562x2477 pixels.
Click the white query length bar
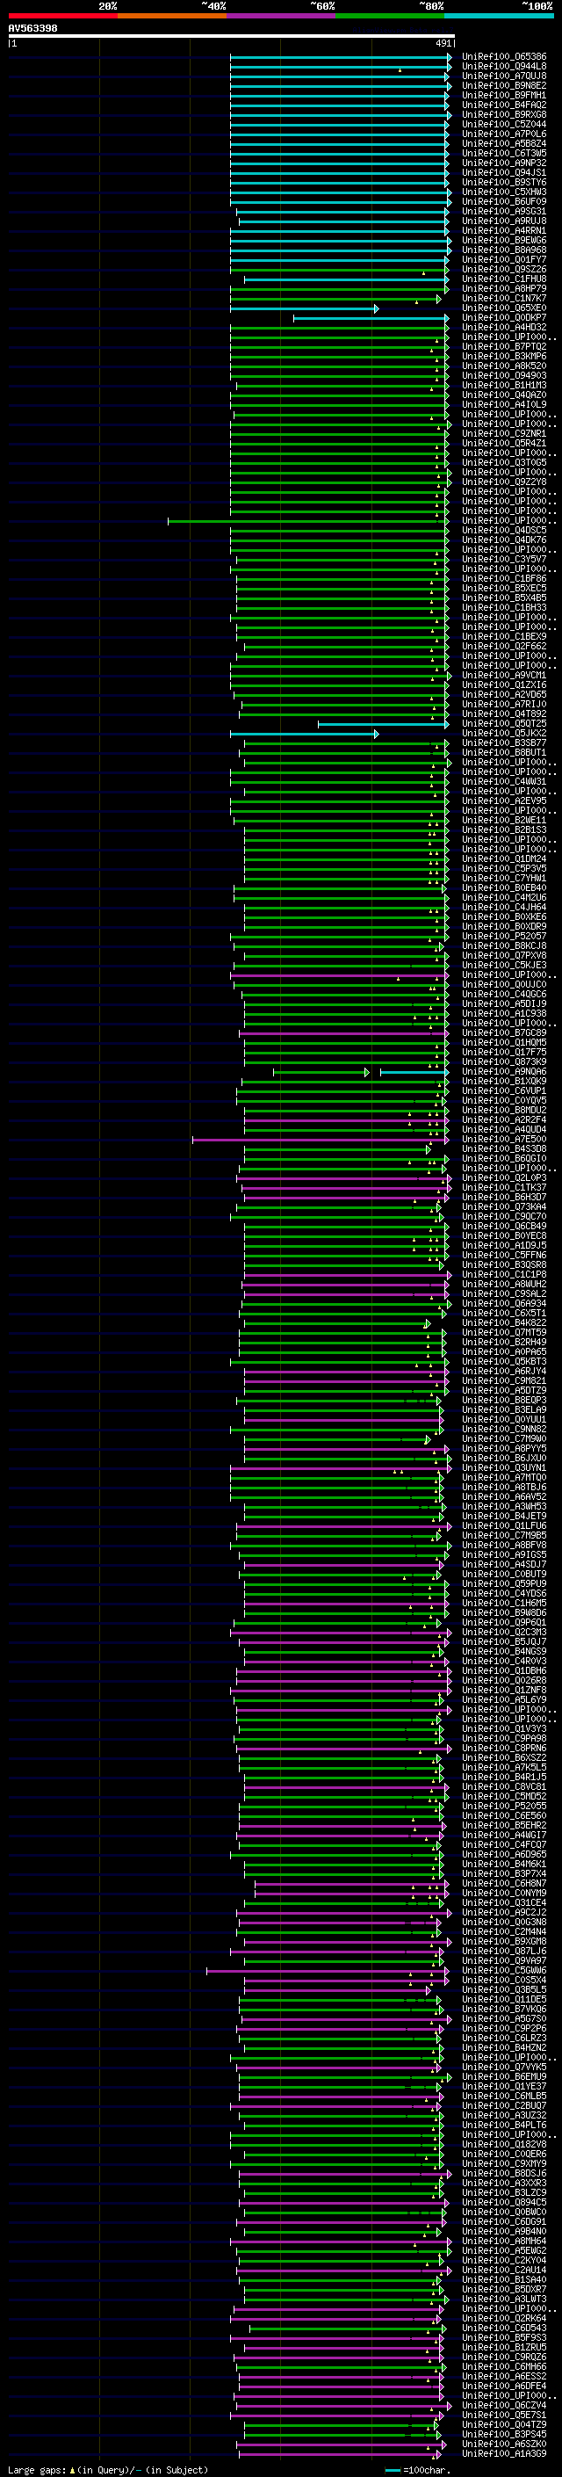click(x=232, y=37)
